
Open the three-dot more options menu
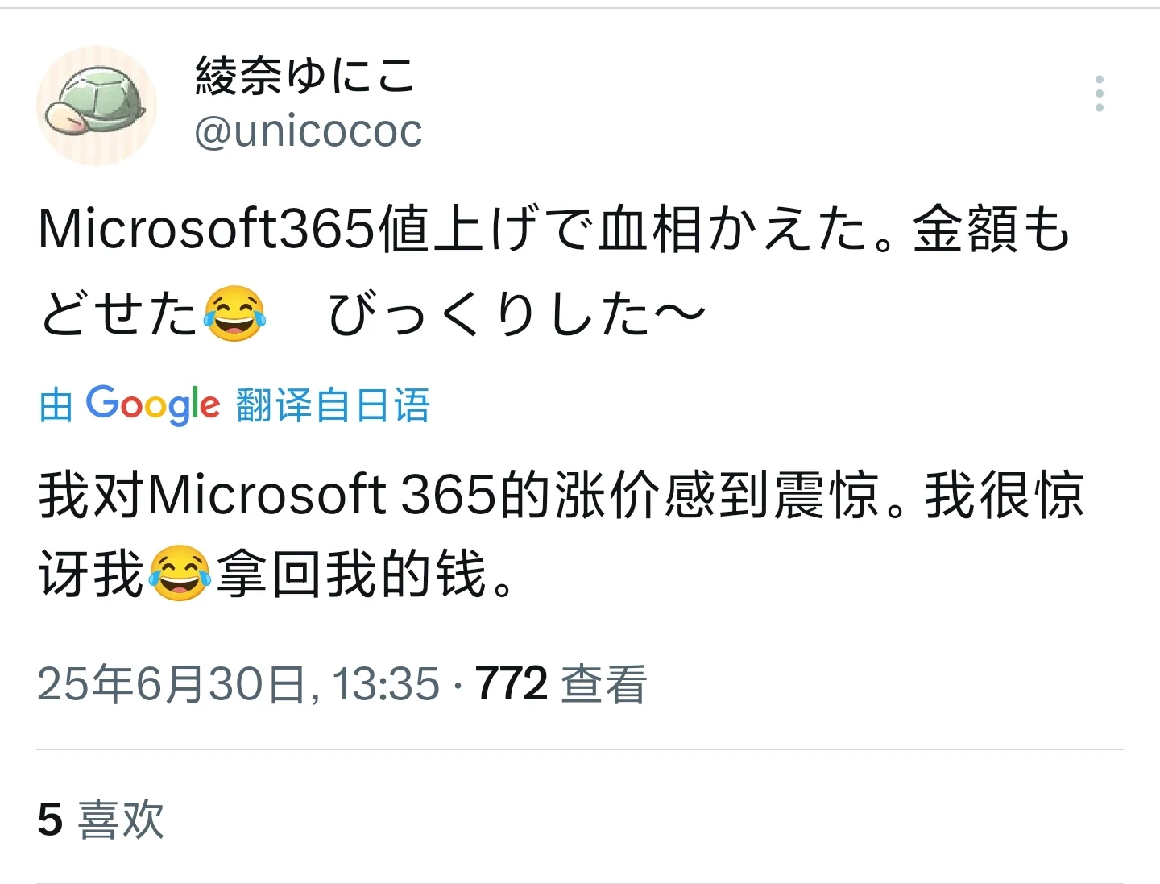point(1099,94)
